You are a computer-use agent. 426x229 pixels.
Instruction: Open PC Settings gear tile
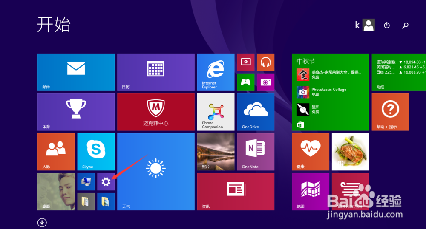point(106,181)
